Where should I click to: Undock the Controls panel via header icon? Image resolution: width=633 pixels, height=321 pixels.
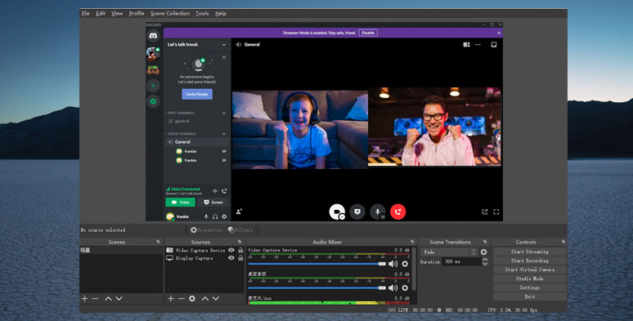(563, 242)
